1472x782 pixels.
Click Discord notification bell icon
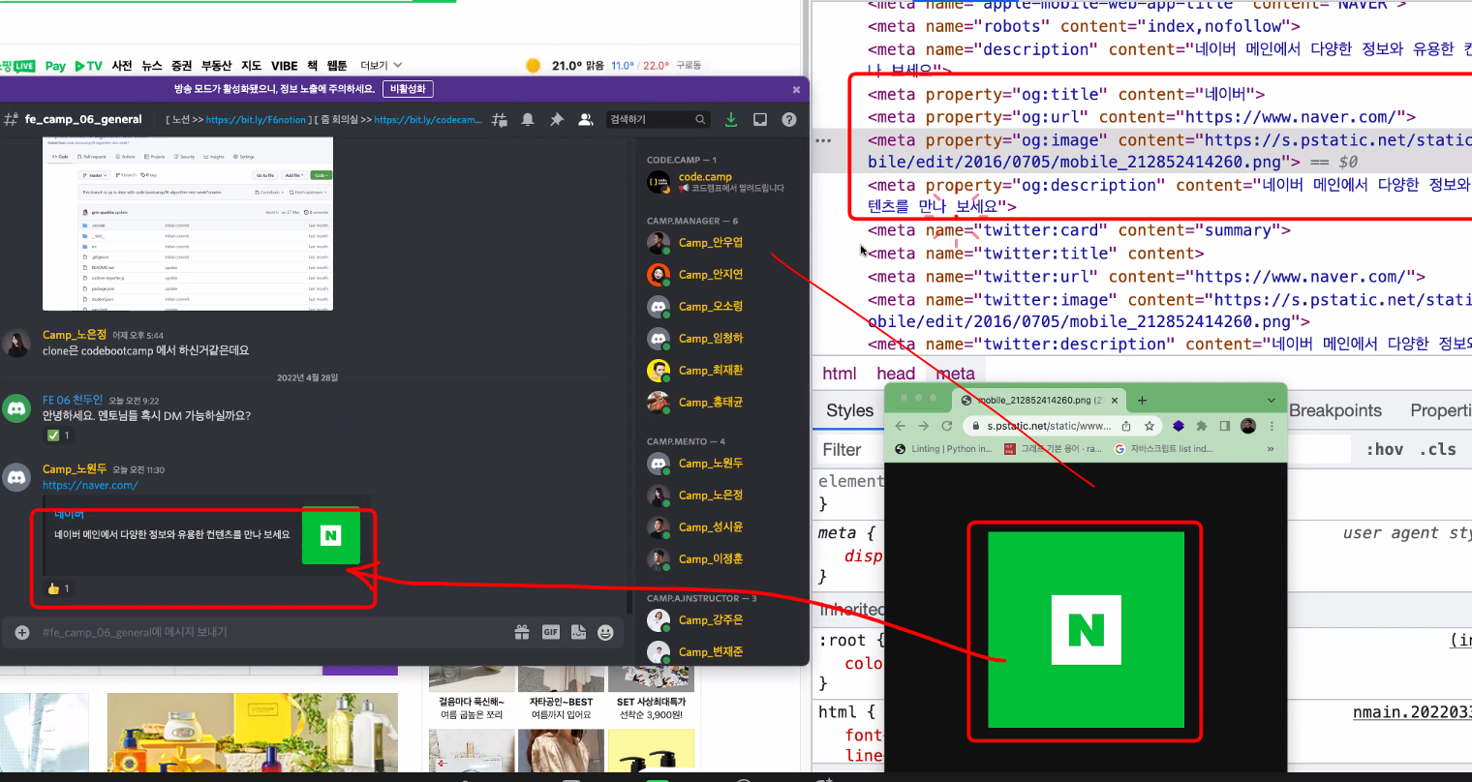point(528,119)
